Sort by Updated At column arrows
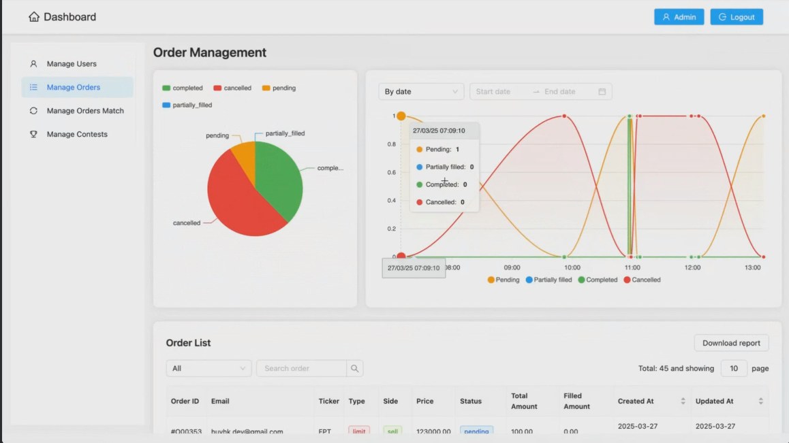The image size is (789, 443). coord(760,401)
